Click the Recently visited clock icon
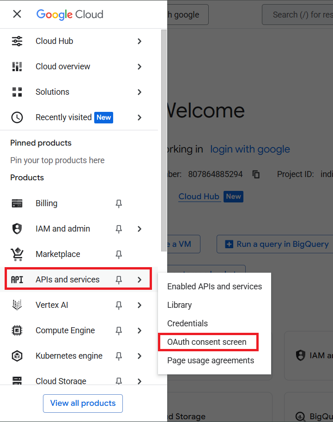Image resolution: width=333 pixels, height=422 pixels. click(x=17, y=117)
